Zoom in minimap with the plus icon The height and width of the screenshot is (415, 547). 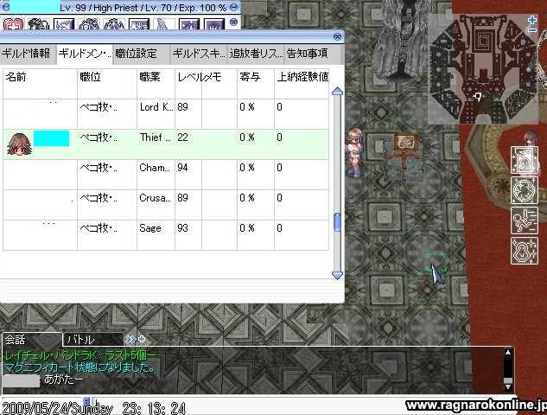tap(532, 20)
